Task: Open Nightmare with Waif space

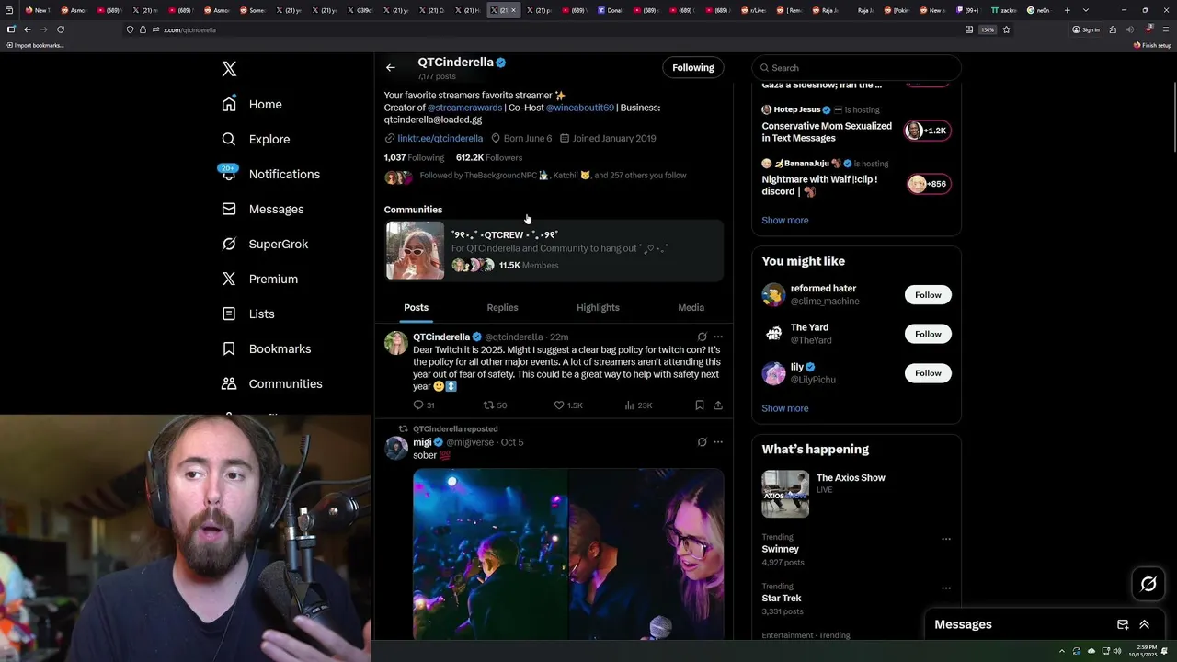Action: [819, 186]
